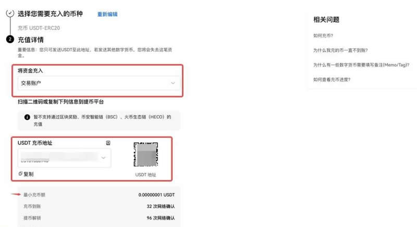
Task: Click the small icon beside USDT 充币地址 label
Action: point(108,143)
